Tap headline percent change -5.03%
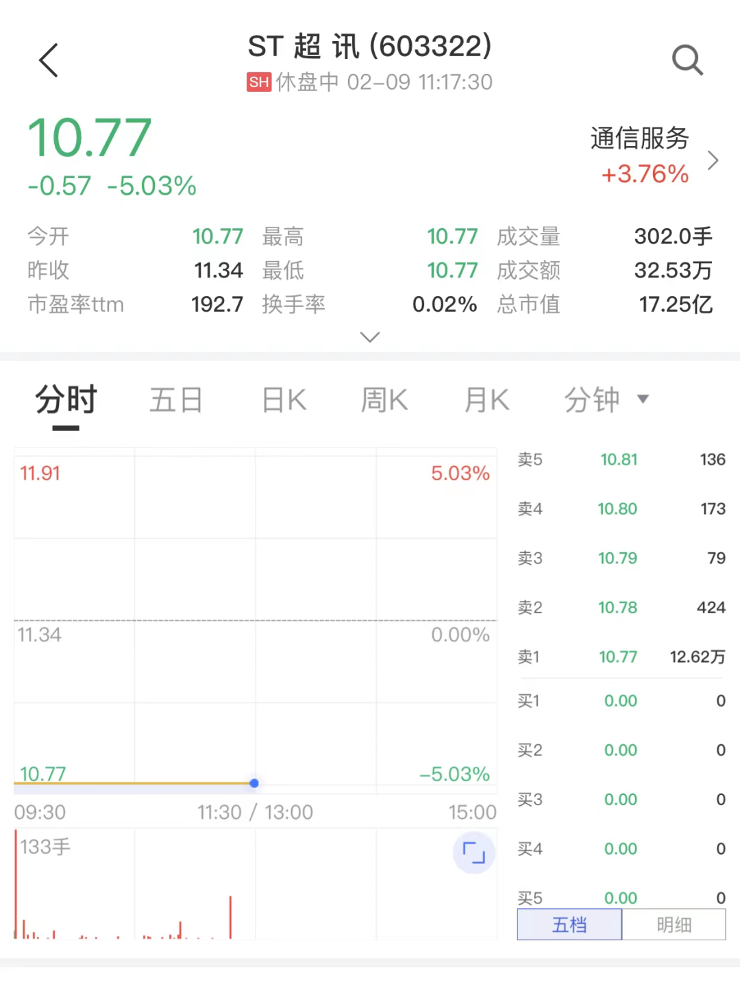Screen dimensions: 740x982 (x=152, y=186)
